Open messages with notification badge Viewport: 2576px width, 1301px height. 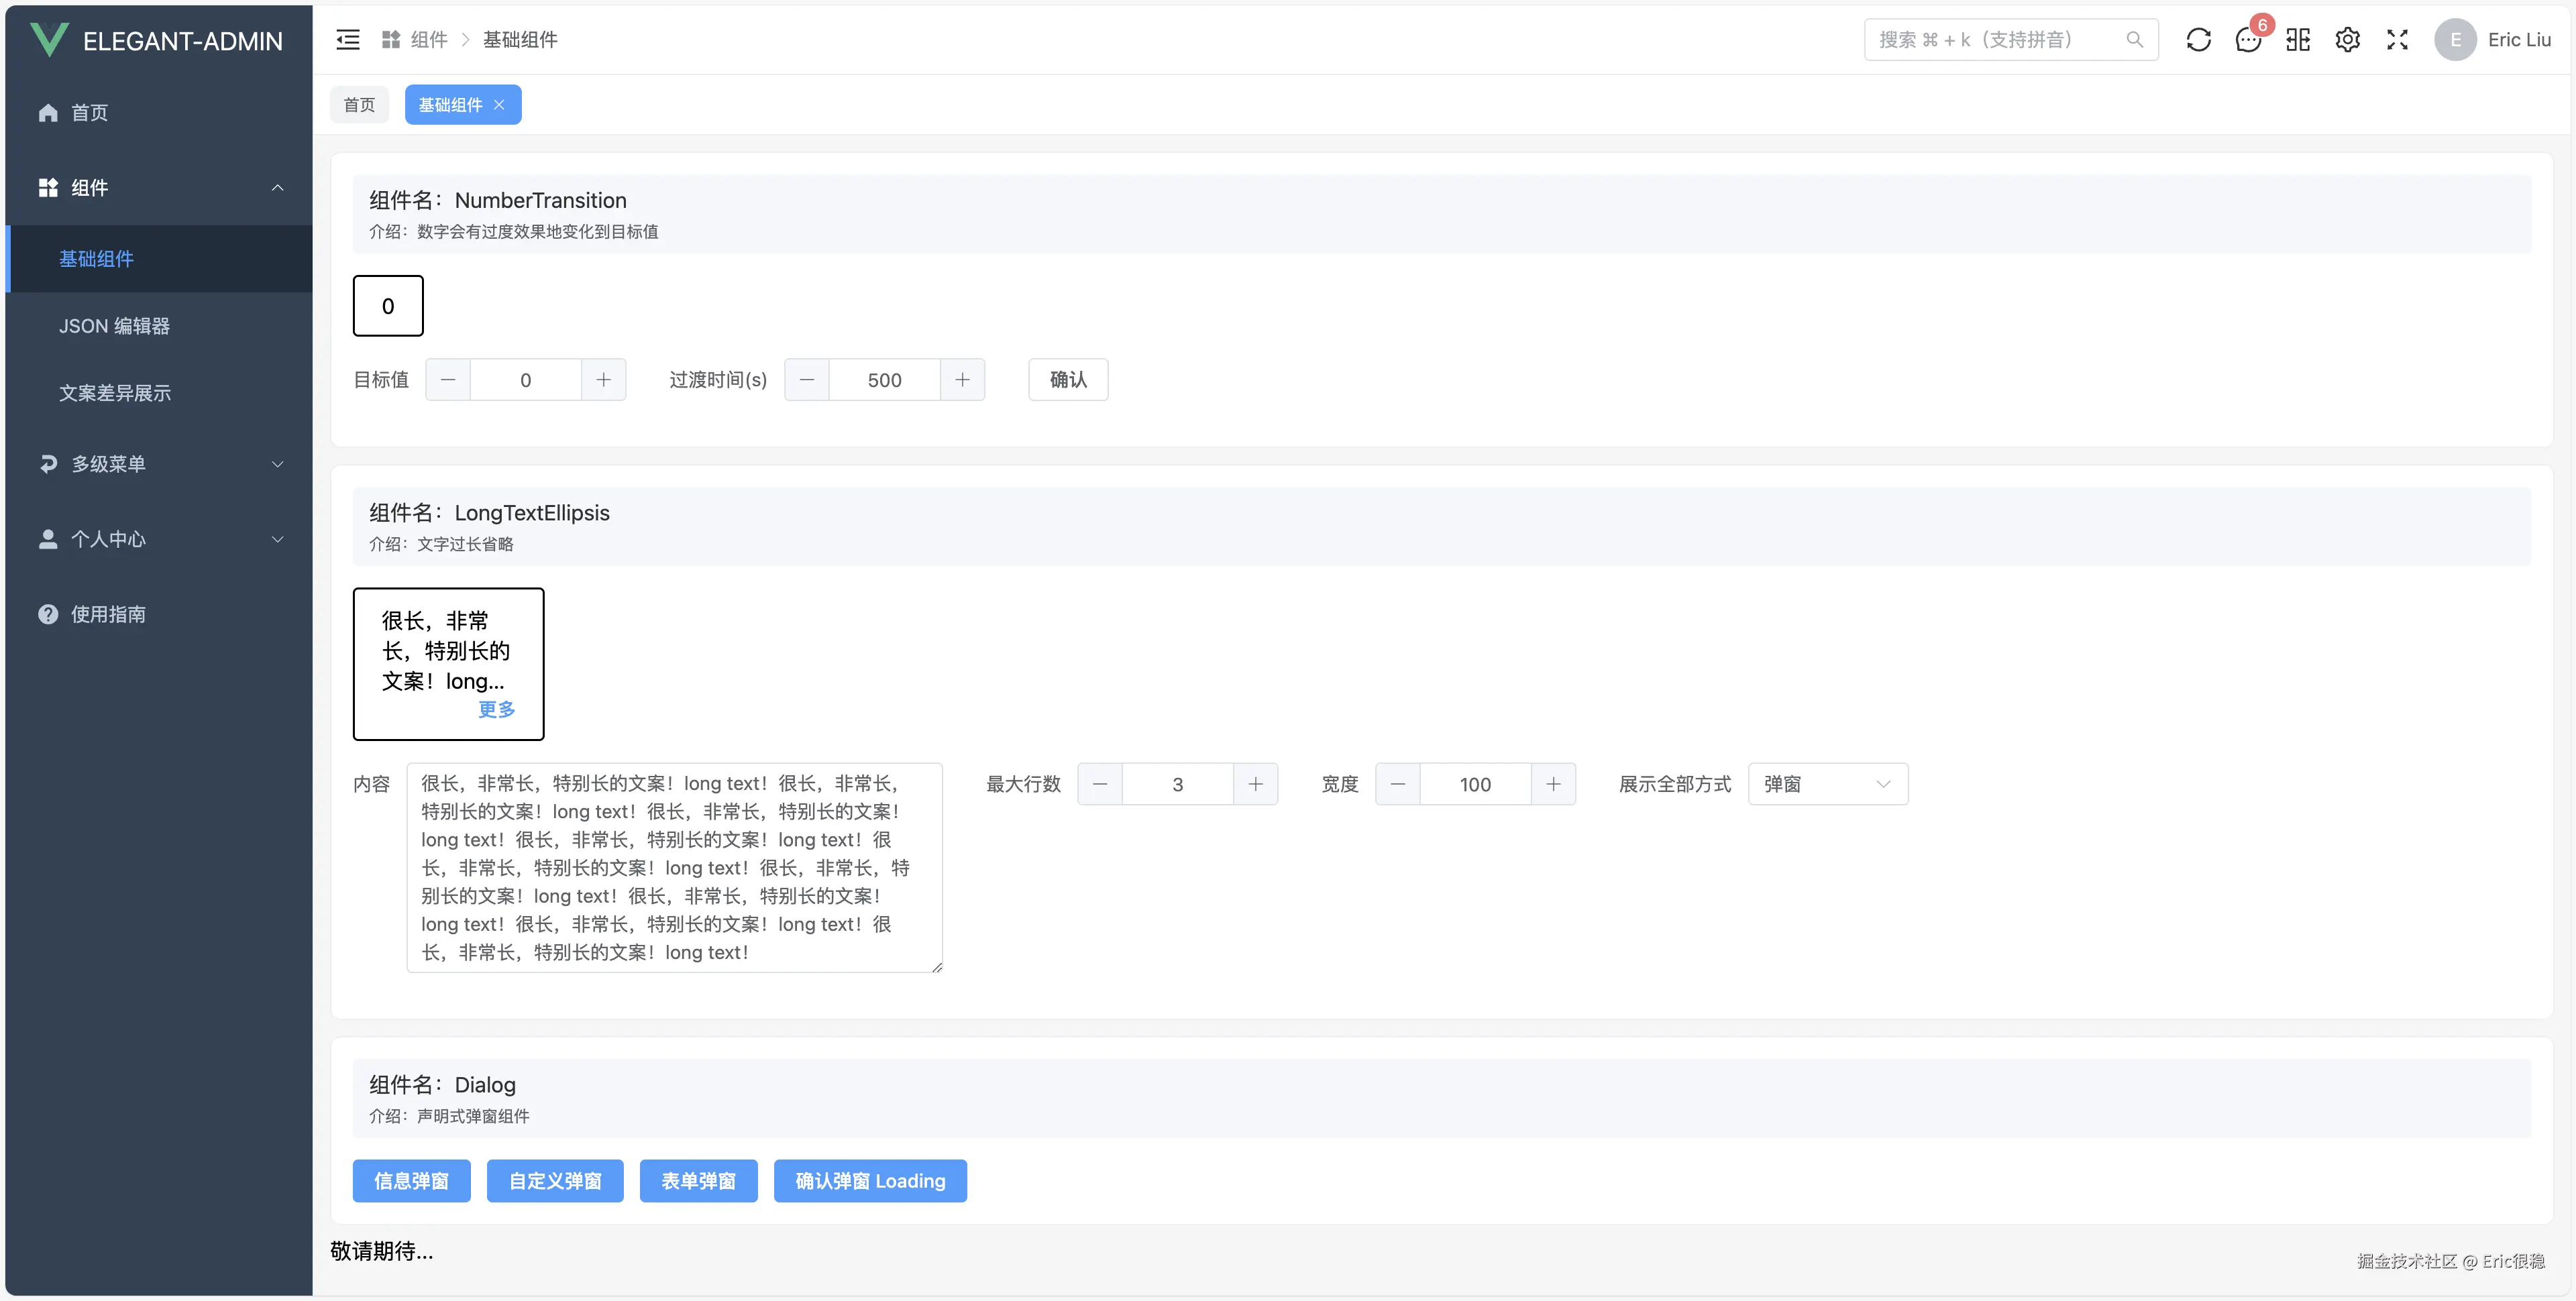pyautogui.click(x=2248, y=40)
